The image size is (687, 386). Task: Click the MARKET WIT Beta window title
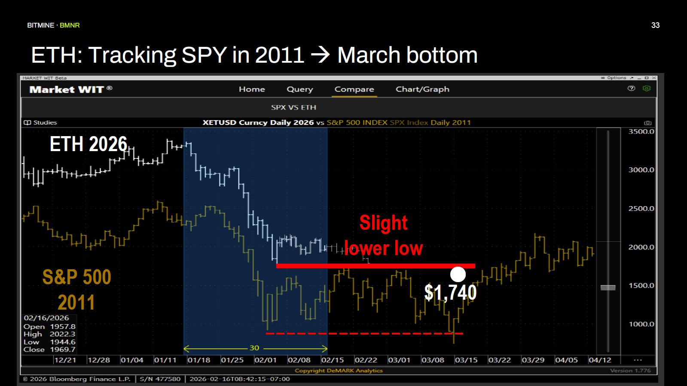pos(45,78)
